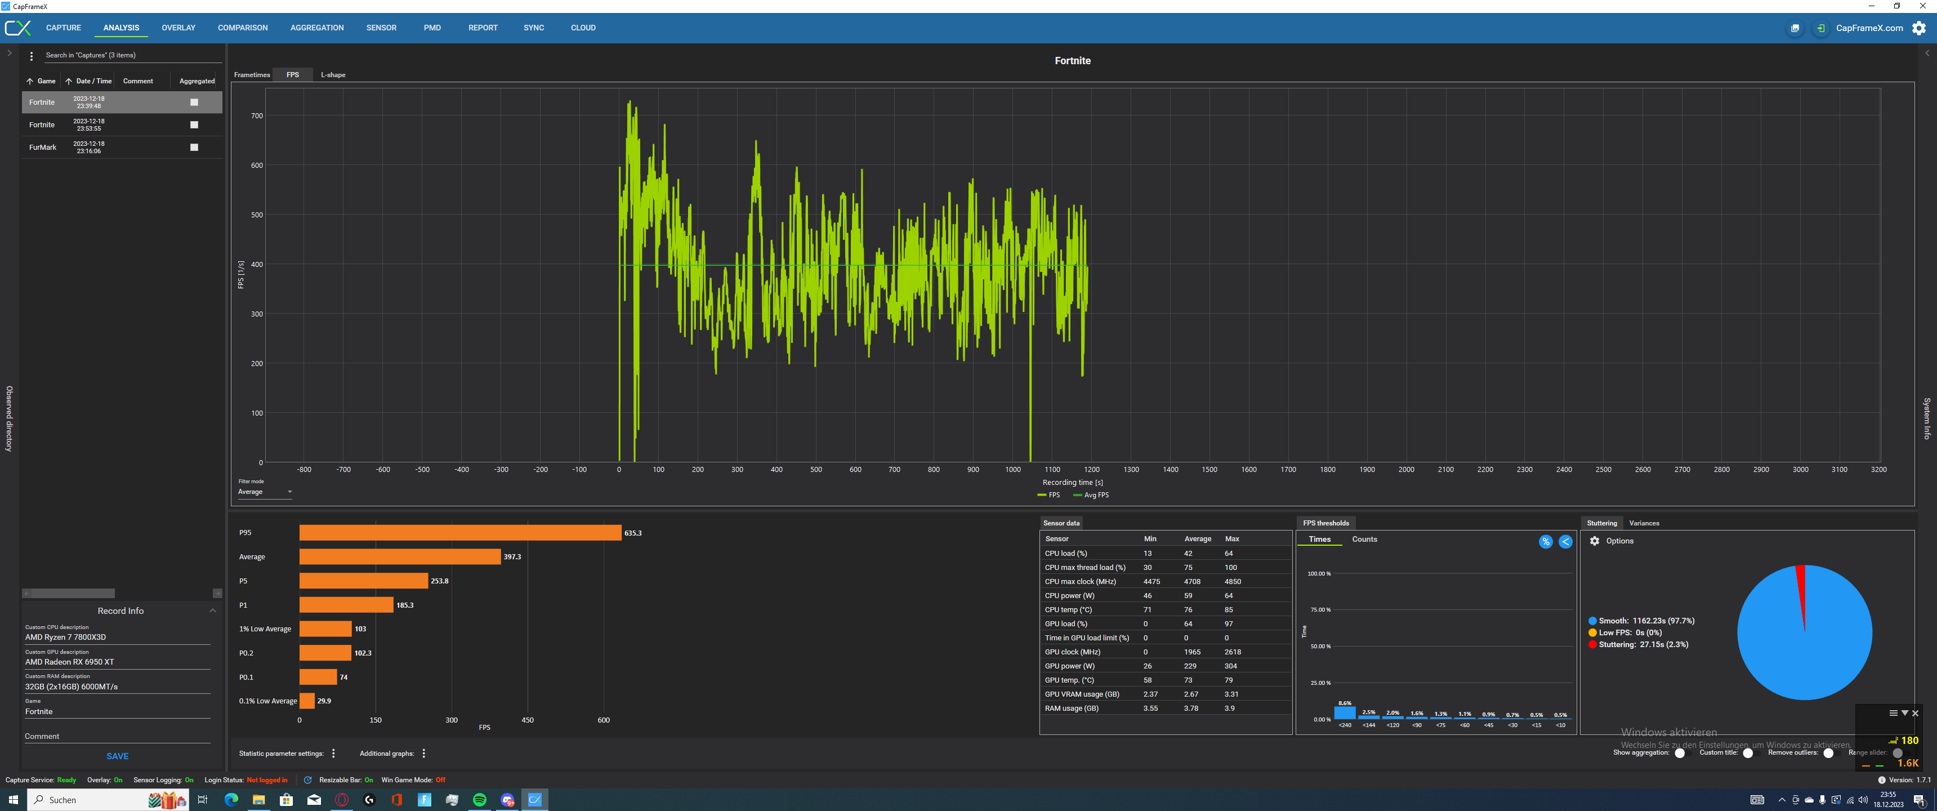The height and width of the screenshot is (811, 1937).
Task: Click the Resizable Bar refresh icon
Action: point(307,779)
